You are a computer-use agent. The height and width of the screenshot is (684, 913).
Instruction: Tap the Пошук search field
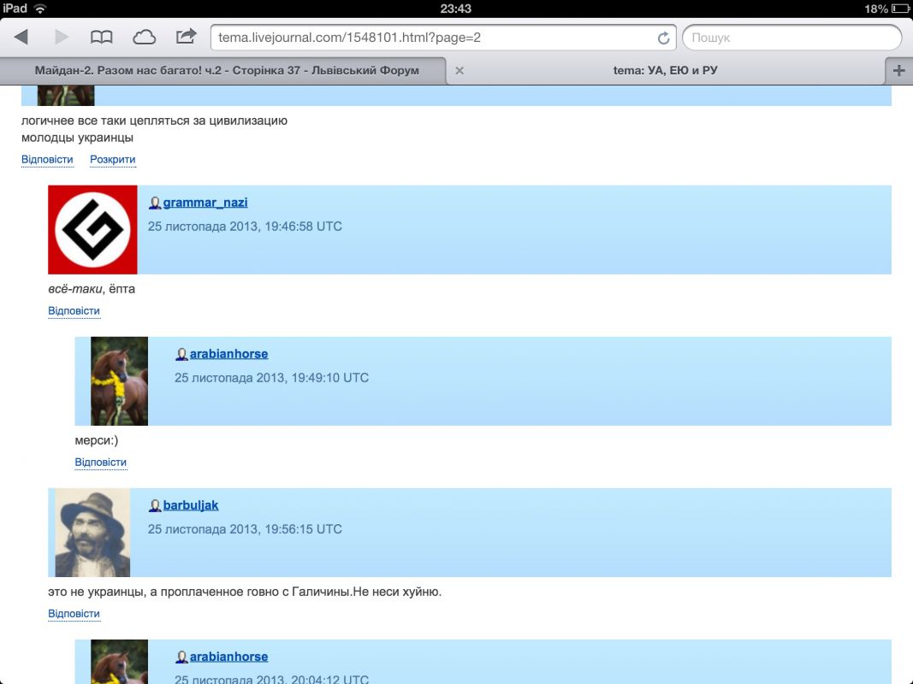point(791,38)
